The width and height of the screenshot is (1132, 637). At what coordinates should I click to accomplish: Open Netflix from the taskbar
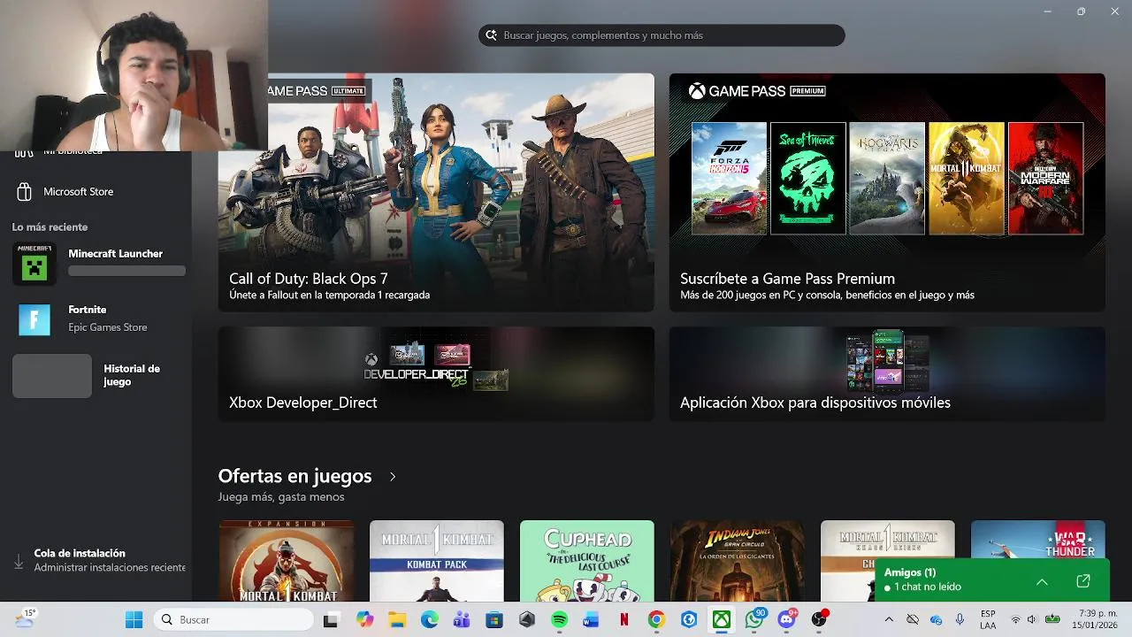tap(624, 620)
